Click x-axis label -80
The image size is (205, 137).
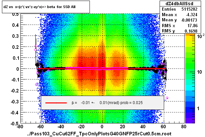(x=20, y=126)
